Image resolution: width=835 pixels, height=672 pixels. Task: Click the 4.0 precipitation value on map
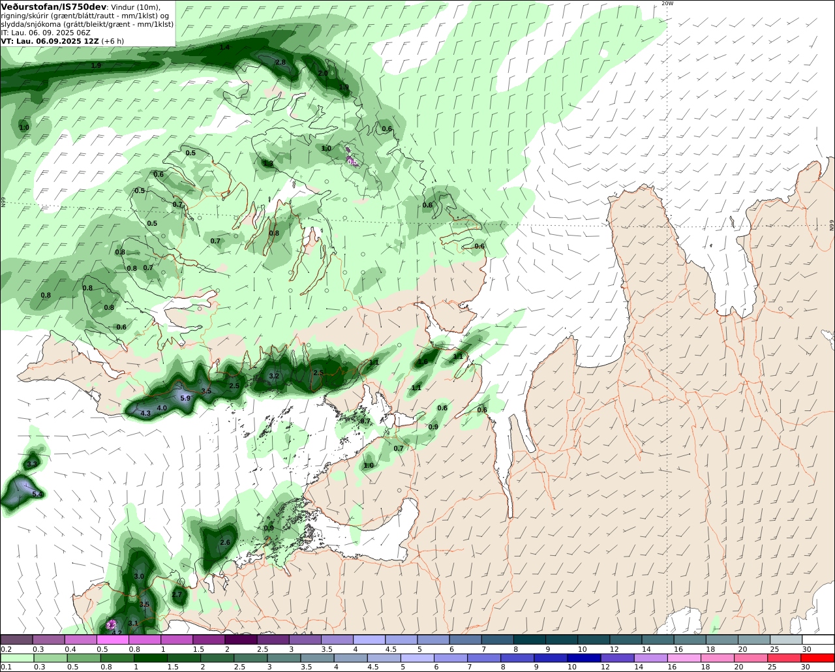click(x=162, y=408)
